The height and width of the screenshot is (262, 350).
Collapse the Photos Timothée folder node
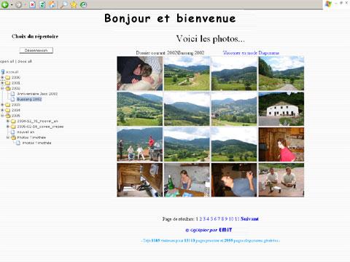click(8, 138)
